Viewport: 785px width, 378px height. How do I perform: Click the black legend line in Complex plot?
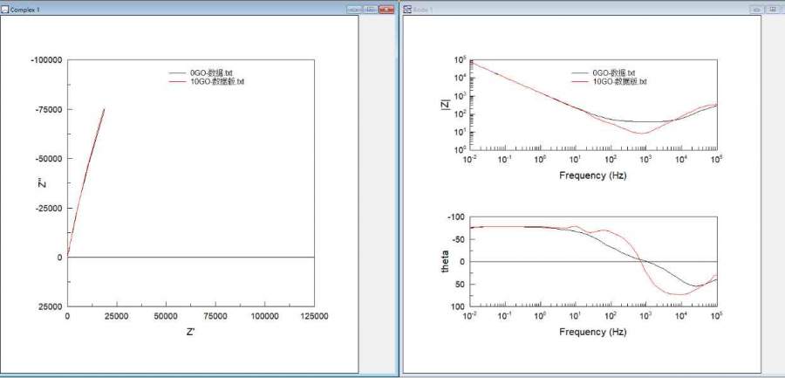178,73
